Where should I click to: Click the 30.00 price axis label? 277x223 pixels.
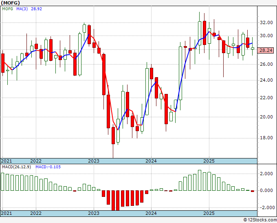click(x=266, y=36)
